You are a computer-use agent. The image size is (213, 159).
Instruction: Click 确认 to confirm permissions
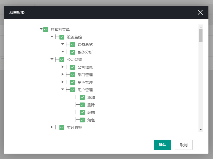tap(162, 145)
